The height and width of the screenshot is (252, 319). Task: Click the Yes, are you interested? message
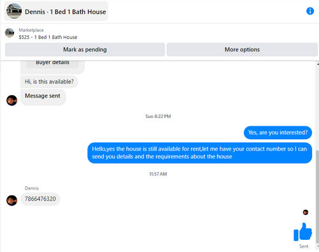278,133
